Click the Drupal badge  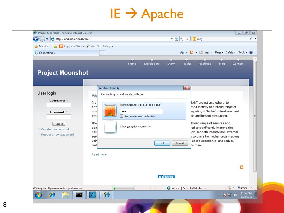click(166, 177)
